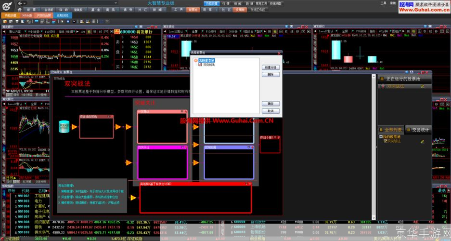The image size is (451, 241).
Task: Toggle 权 in 30分钟 panel toolbar
Action: click(x=286, y=31)
